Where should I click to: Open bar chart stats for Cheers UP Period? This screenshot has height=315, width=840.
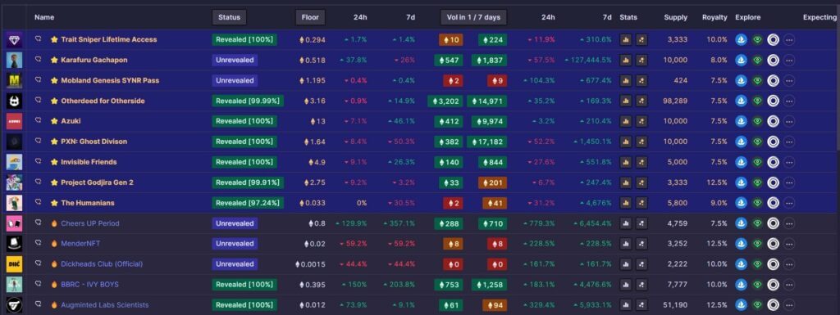click(626, 223)
